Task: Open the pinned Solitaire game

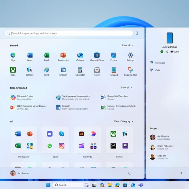Action: [30, 71]
